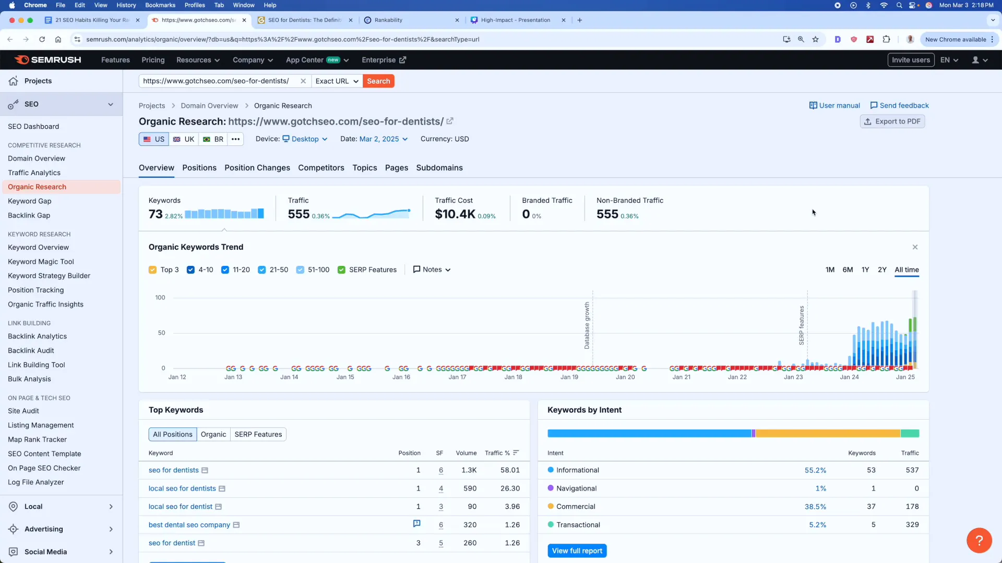
Task: Click the View full report button
Action: click(x=577, y=551)
